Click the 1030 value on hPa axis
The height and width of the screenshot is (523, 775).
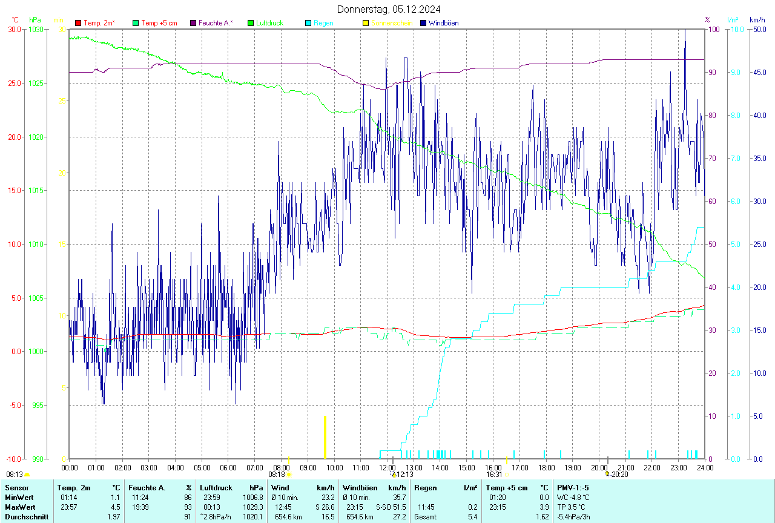(35, 29)
